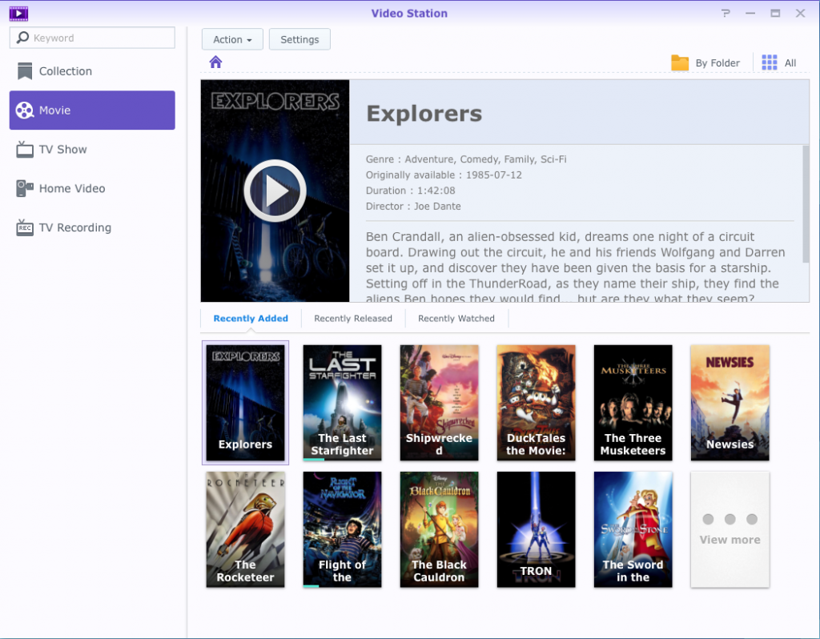The image size is (820, 639).
Task: Click the Originally available : 1985-07-12 line
Action: (x=444, y=175)
